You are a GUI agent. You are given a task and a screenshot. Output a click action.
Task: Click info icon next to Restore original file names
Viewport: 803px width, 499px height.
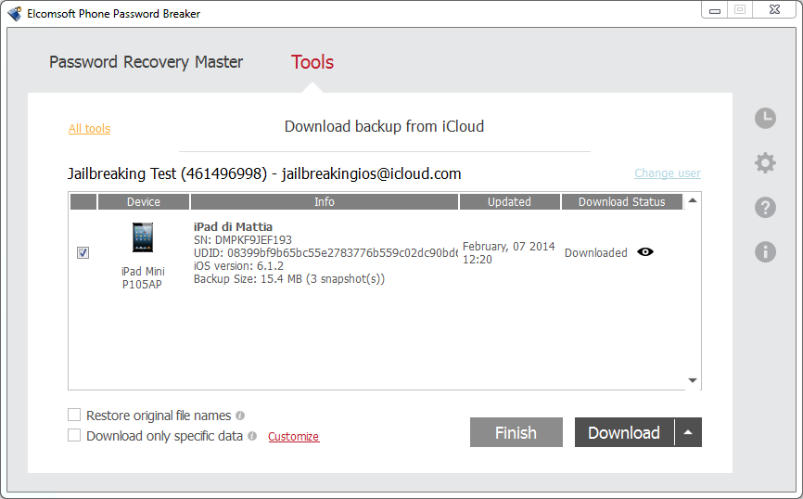(240, 416)
